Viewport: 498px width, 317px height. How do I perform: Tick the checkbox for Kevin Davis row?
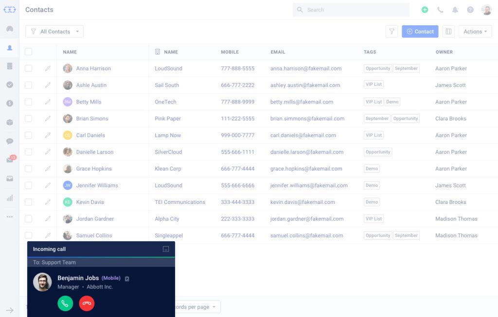pos(28,202)
